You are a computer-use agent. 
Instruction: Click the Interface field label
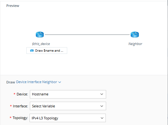tap(20, 106)
